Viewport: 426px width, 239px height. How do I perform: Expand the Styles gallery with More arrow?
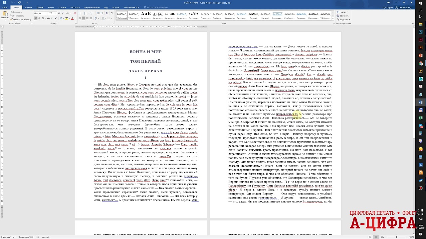(x=333, y=19)
